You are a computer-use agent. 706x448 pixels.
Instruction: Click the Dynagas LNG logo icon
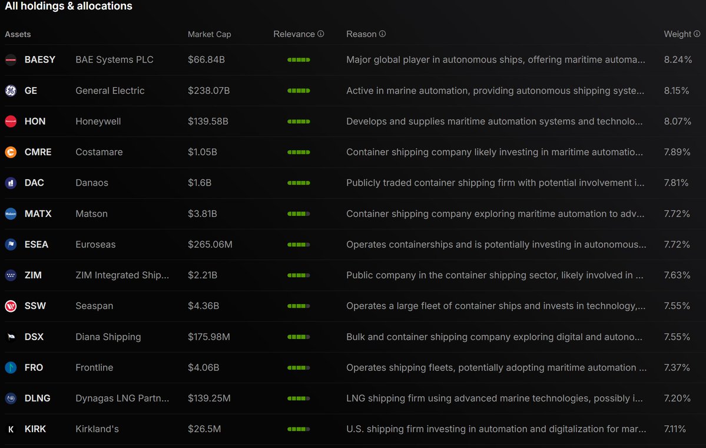click(11, 398)
